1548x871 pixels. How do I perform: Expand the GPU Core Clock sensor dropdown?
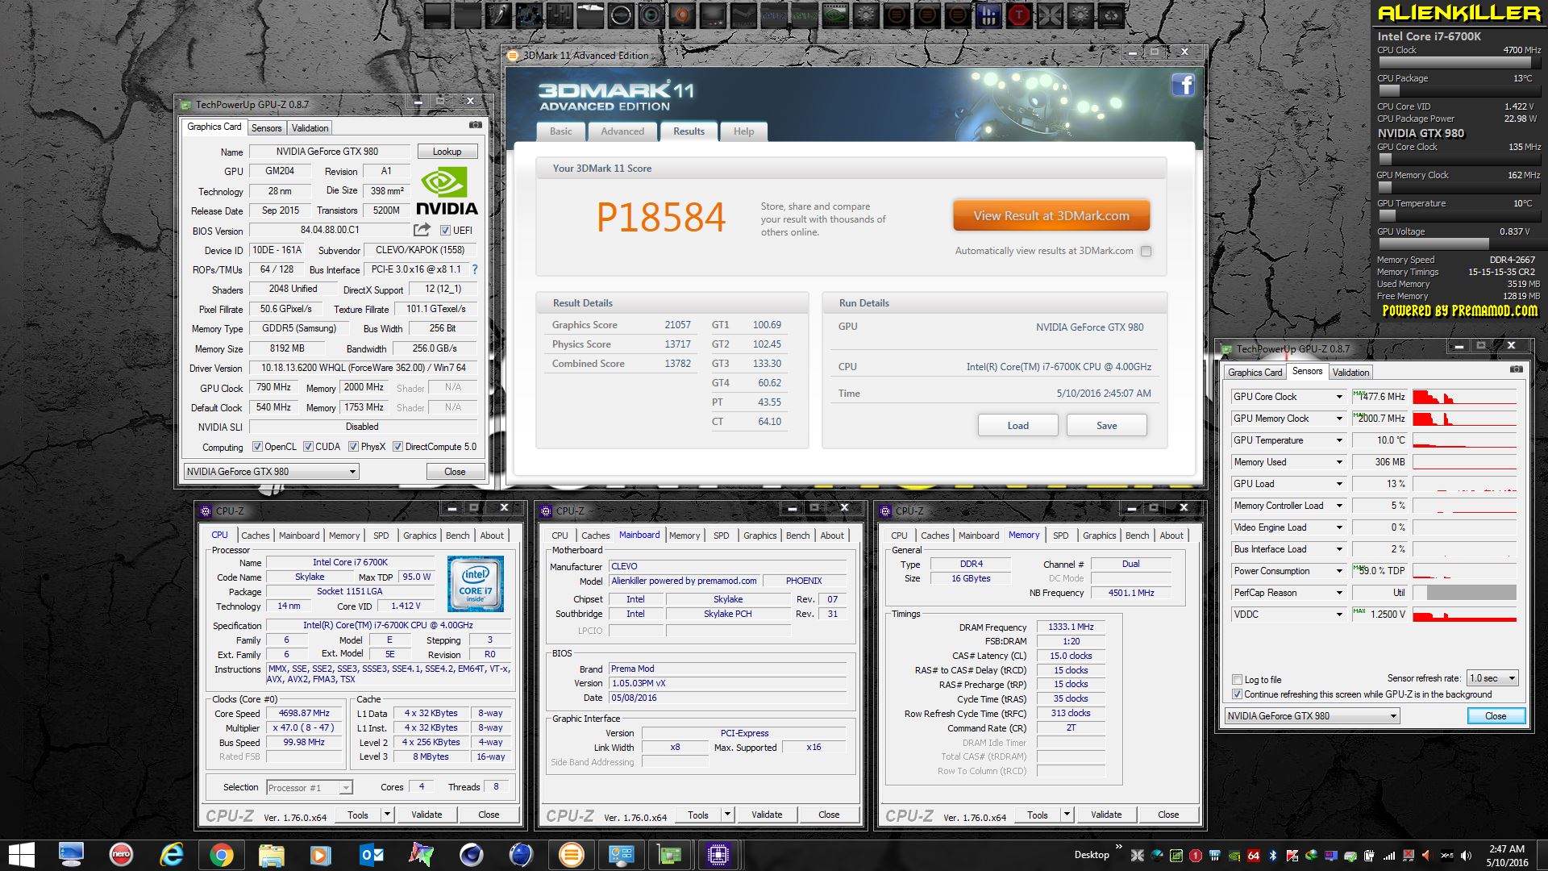1339,397
